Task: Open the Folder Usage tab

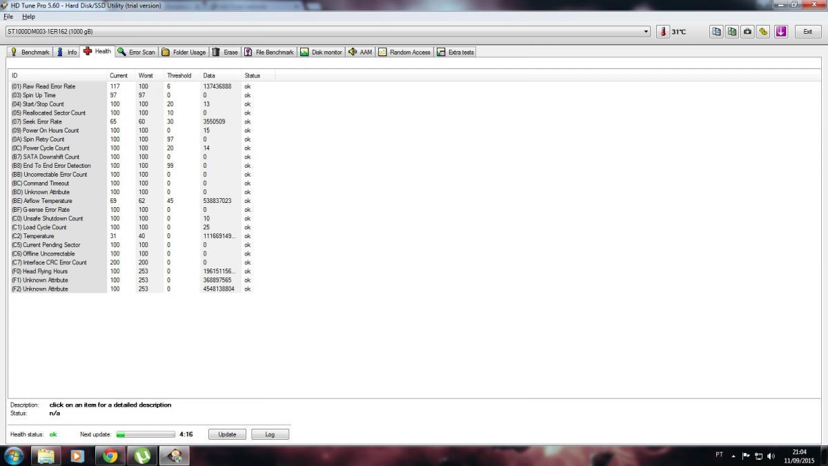Action: click(x=184, y=52)
